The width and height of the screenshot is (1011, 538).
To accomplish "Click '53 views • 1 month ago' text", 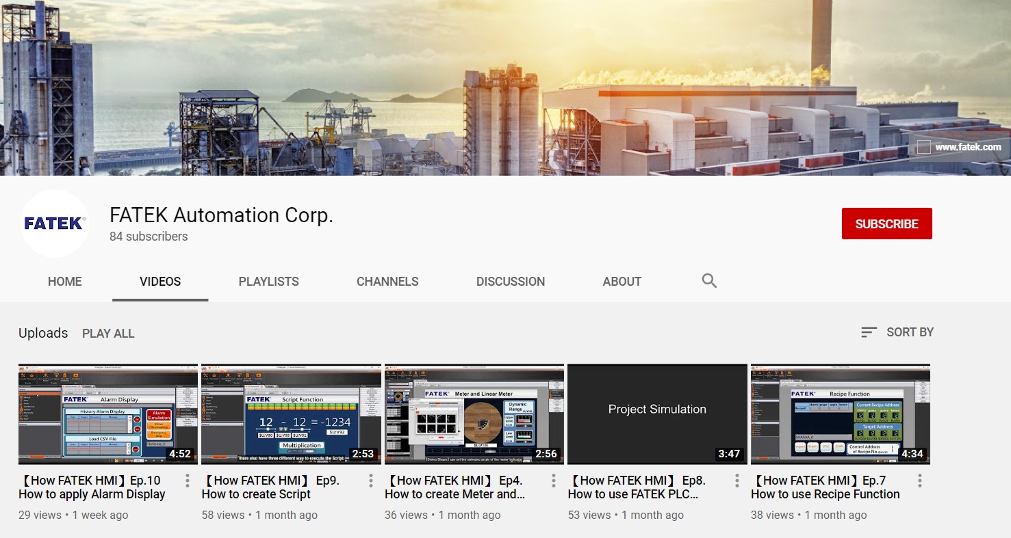I will click(x=626, y=515).
